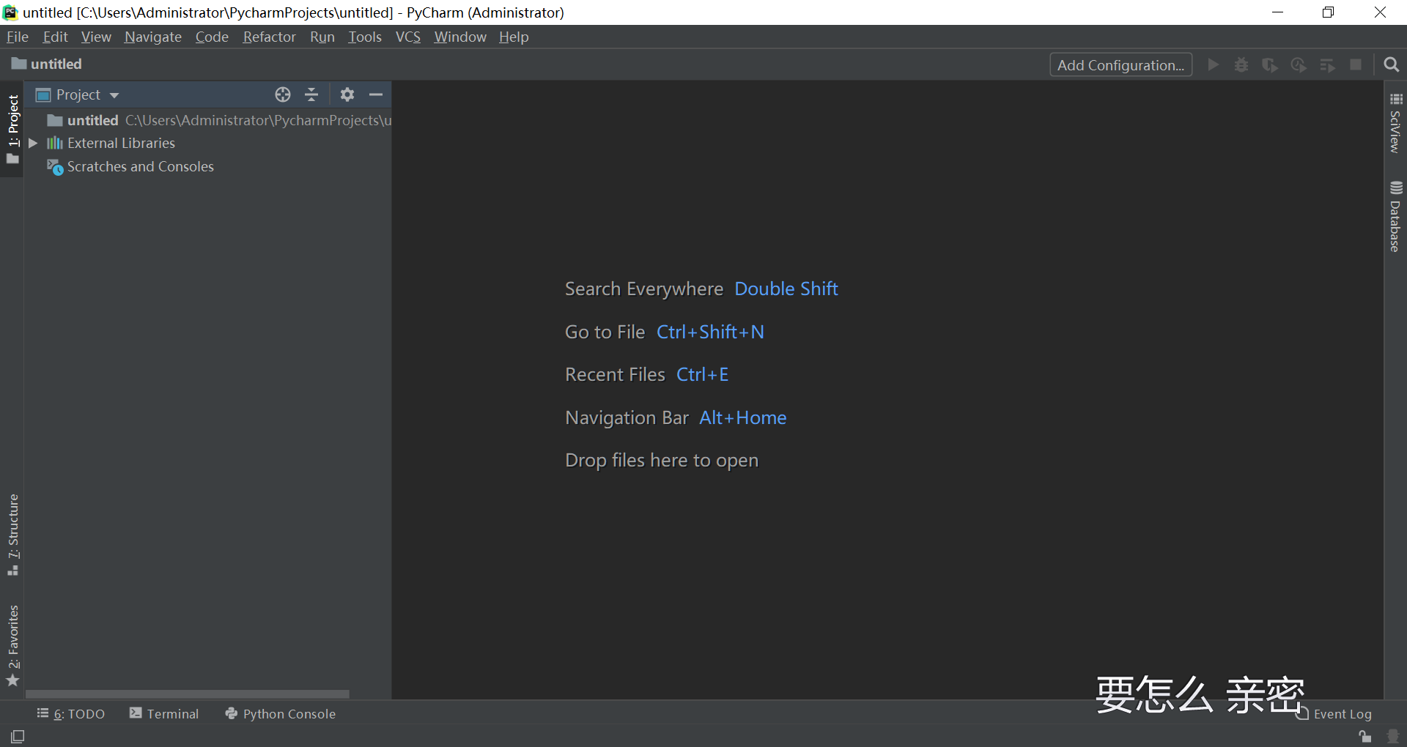Open Search Everywhere magnifier icon

(x=1391, y=64)
